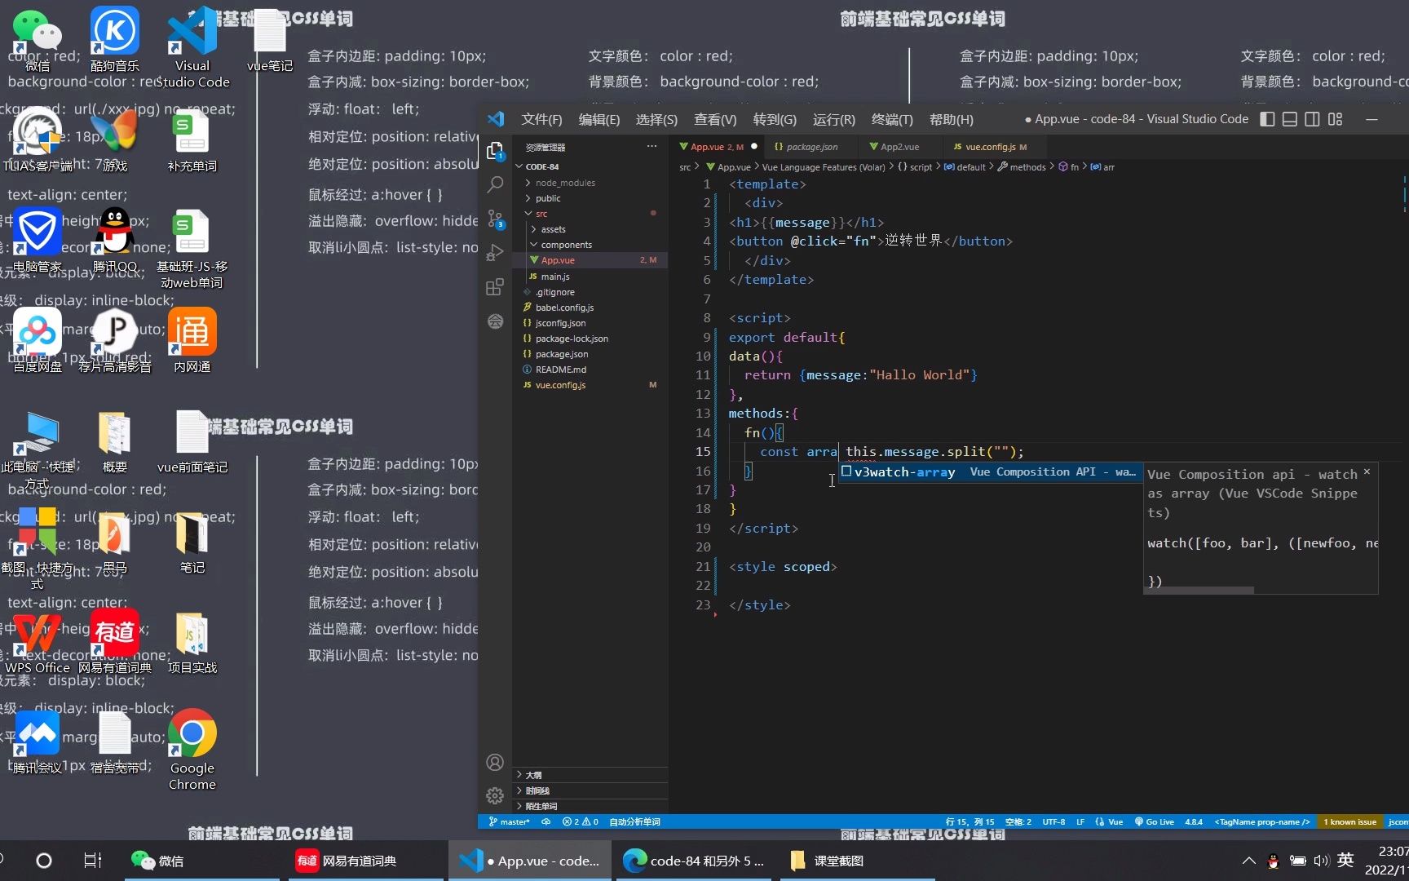1409x881 pixels.
Task: Select the v3watch-array suggestion
Action: click(990, 471)
